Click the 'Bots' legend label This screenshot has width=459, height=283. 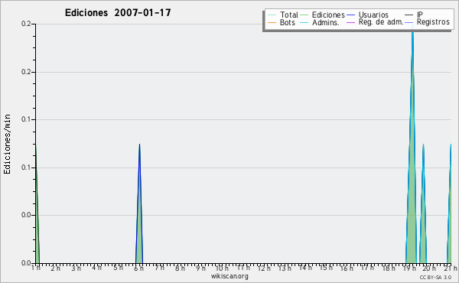[288, 22]
